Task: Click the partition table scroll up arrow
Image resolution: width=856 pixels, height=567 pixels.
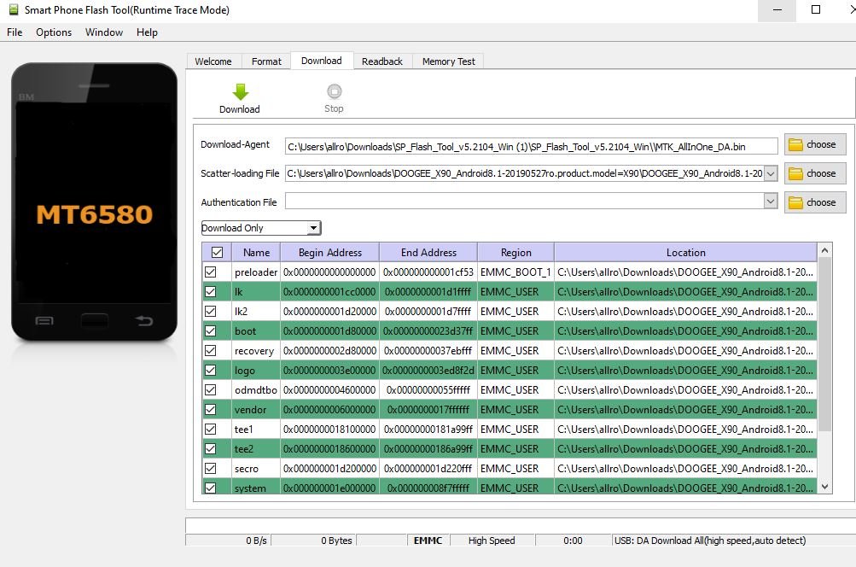Action: (825, 250)
